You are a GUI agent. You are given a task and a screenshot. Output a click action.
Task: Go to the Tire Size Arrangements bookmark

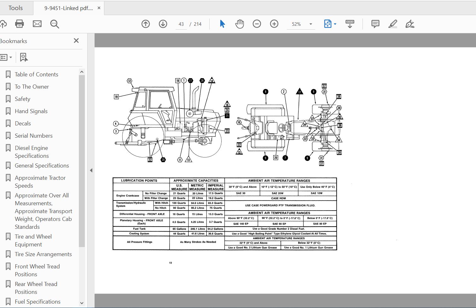[43, 254]
